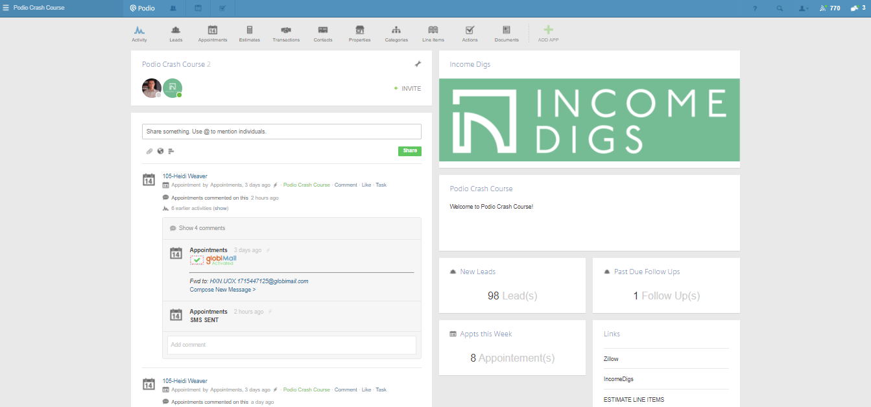Expand the account profile dropdown
Screen dimensions: 871x407
click(x=804, y=8)
